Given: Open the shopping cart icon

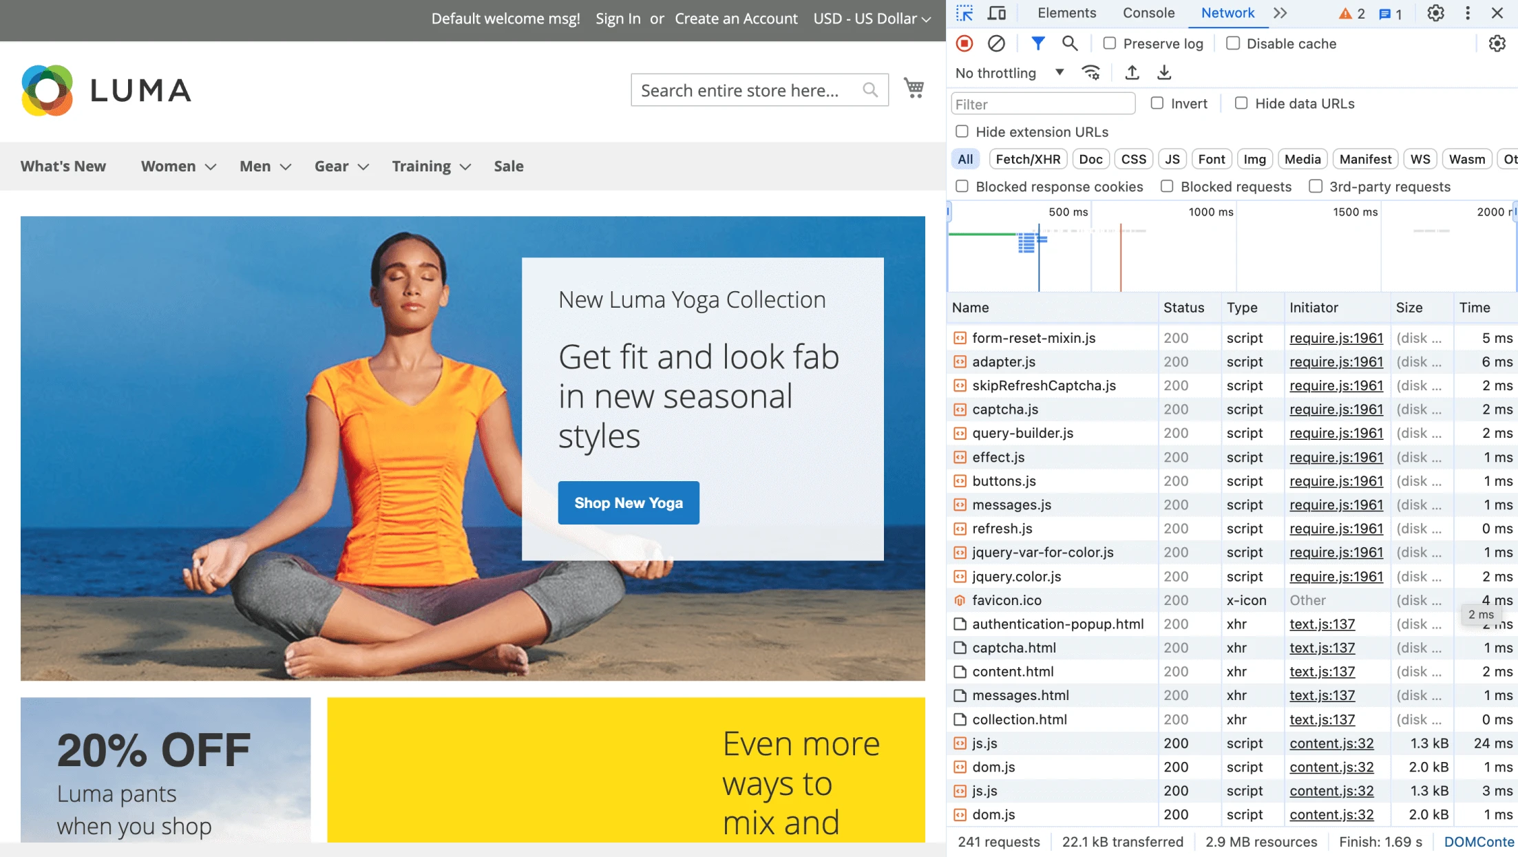Looking at the screenshot, I should (914, 88).
